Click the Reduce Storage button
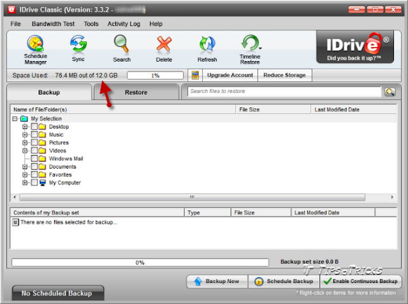 (284, 75)
